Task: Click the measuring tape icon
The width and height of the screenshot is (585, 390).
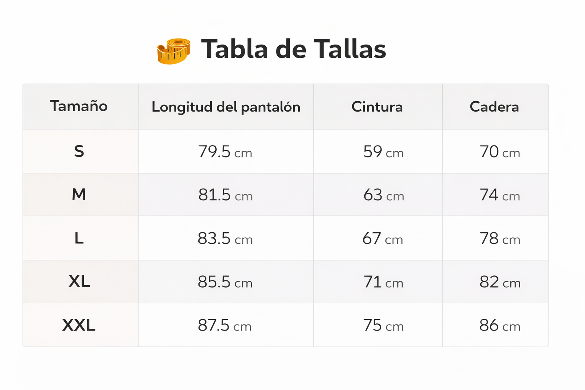Action: pos(174,51)
